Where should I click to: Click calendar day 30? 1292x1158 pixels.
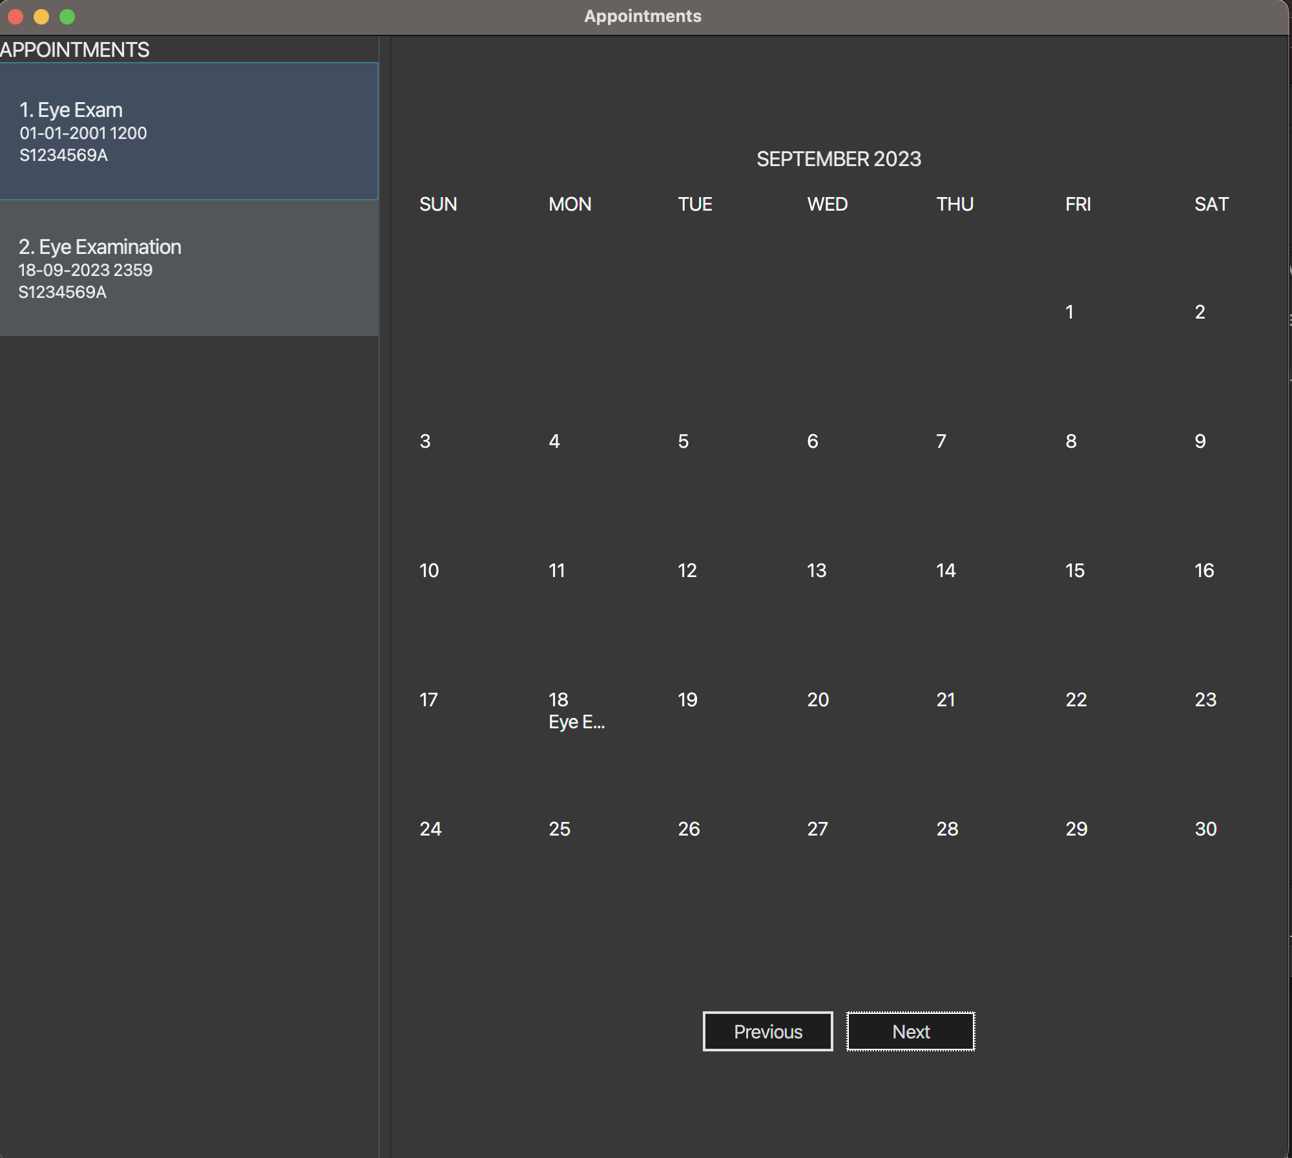click(x=1205, y=828)
